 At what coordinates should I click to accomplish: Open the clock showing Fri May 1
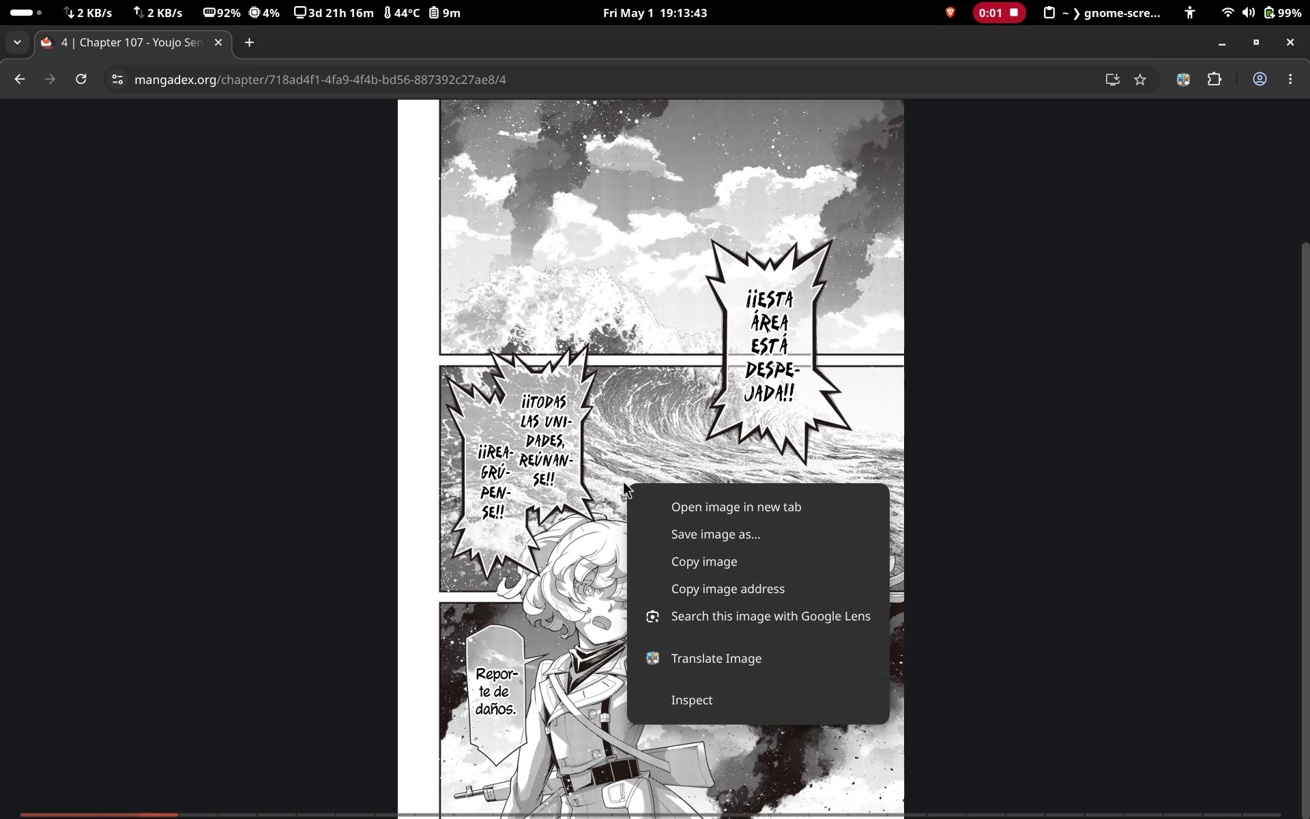tap(655, 13)
